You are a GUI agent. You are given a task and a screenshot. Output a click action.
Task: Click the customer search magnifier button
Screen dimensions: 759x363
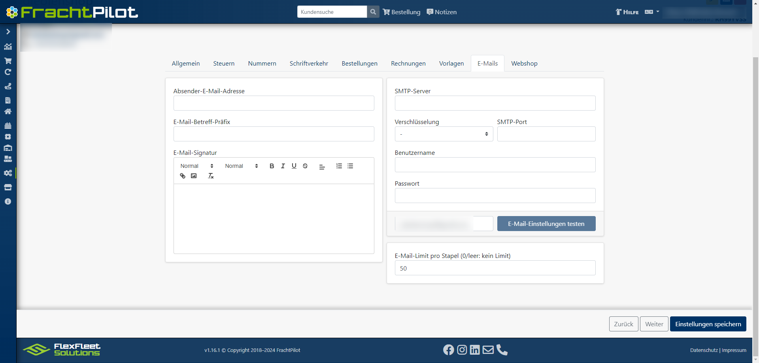click(373, 12)
